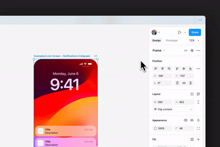Click the Examples/Lock Screen frame label

62,56
